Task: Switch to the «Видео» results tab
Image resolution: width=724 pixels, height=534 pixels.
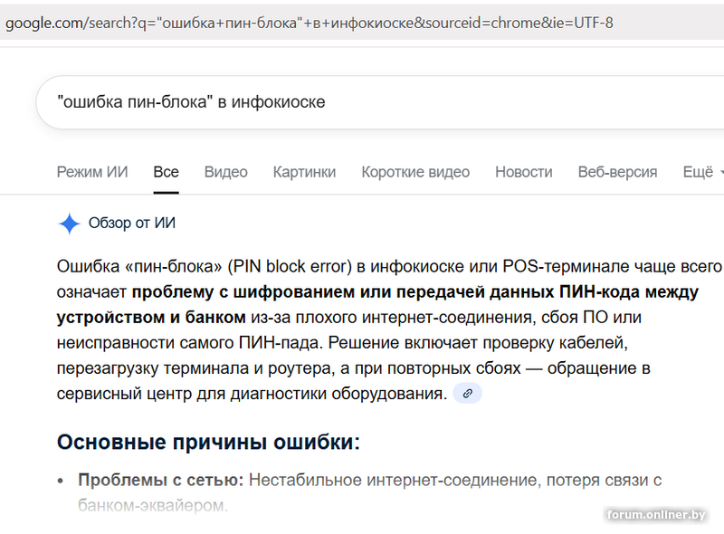Action: click(224, 171)
